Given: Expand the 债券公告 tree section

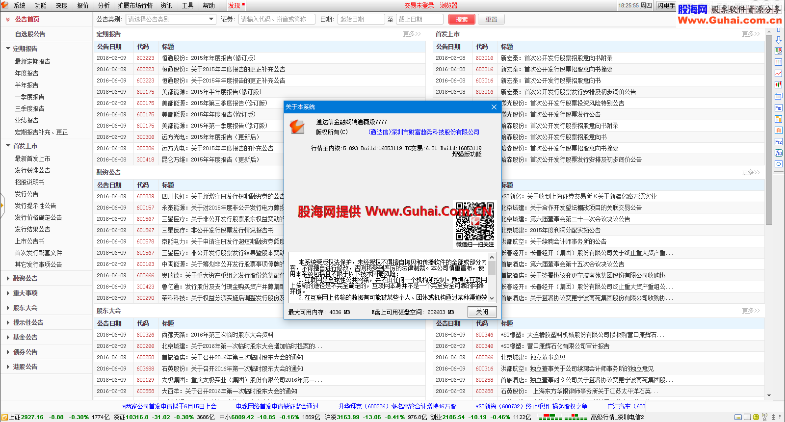Looking at the screenshot, I should click(8, 352).
